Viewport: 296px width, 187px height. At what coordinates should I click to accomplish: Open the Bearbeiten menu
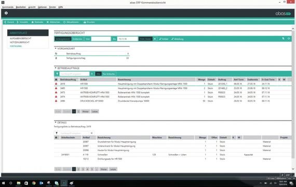point(21,7)
